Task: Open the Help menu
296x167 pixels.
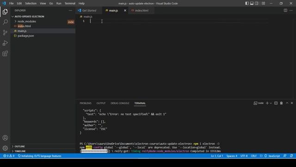Action: [x=81, y=3]
